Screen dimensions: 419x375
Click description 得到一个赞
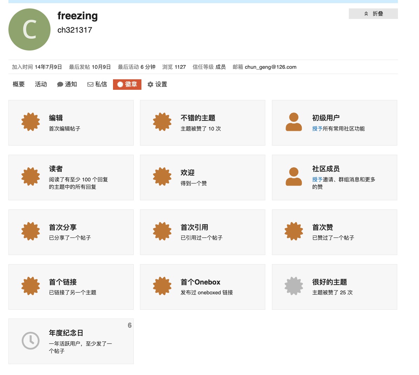(x=193, y=183)
